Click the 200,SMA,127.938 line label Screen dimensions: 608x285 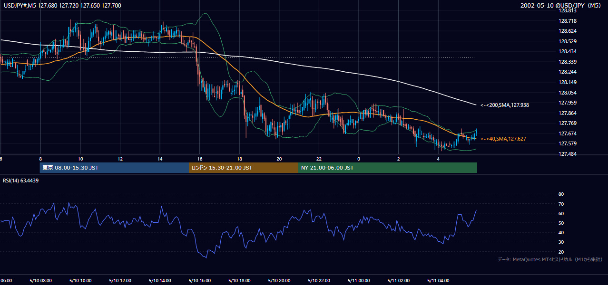pos(505,105)
